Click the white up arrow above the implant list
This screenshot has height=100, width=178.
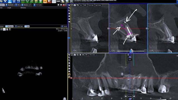(x=61, y=5)
